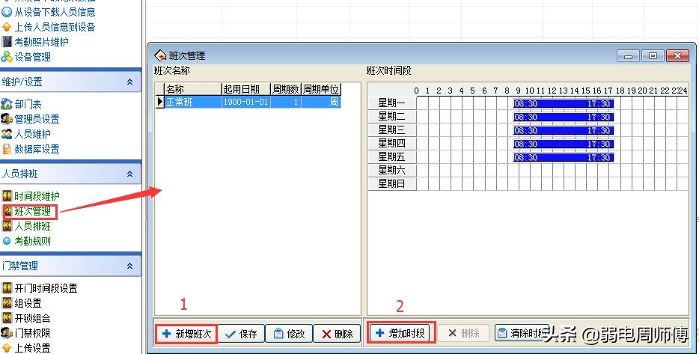699x354 pixels.
Task: Click Wednesday's 08:30-17:30 time block
Action: 564,130
